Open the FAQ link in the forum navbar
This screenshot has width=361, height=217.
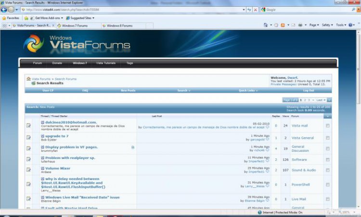(85, 90)
